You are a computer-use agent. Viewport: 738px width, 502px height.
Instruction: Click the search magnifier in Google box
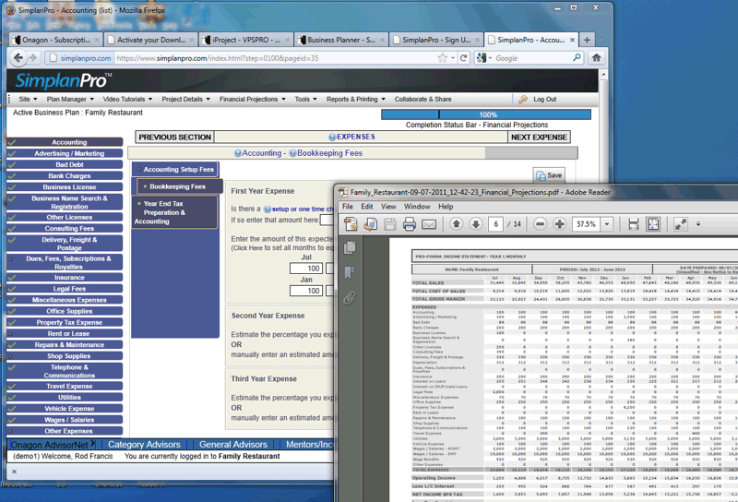coord(577,57)
